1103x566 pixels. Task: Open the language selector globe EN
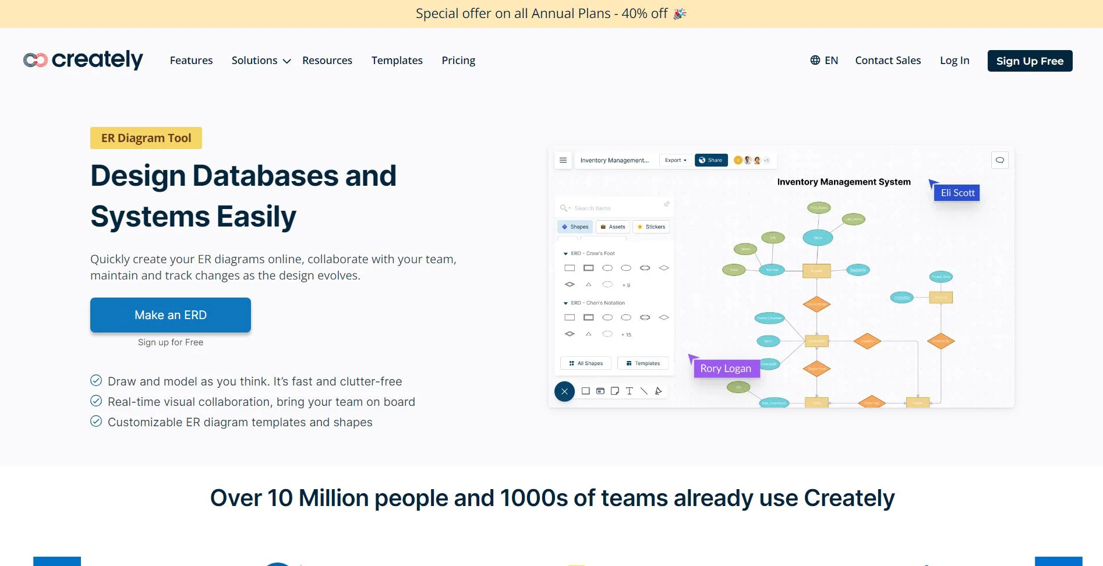(x=824, y=61)
